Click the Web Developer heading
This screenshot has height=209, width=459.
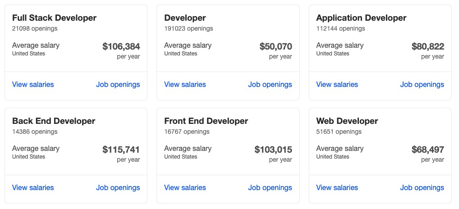click(347, 121)
